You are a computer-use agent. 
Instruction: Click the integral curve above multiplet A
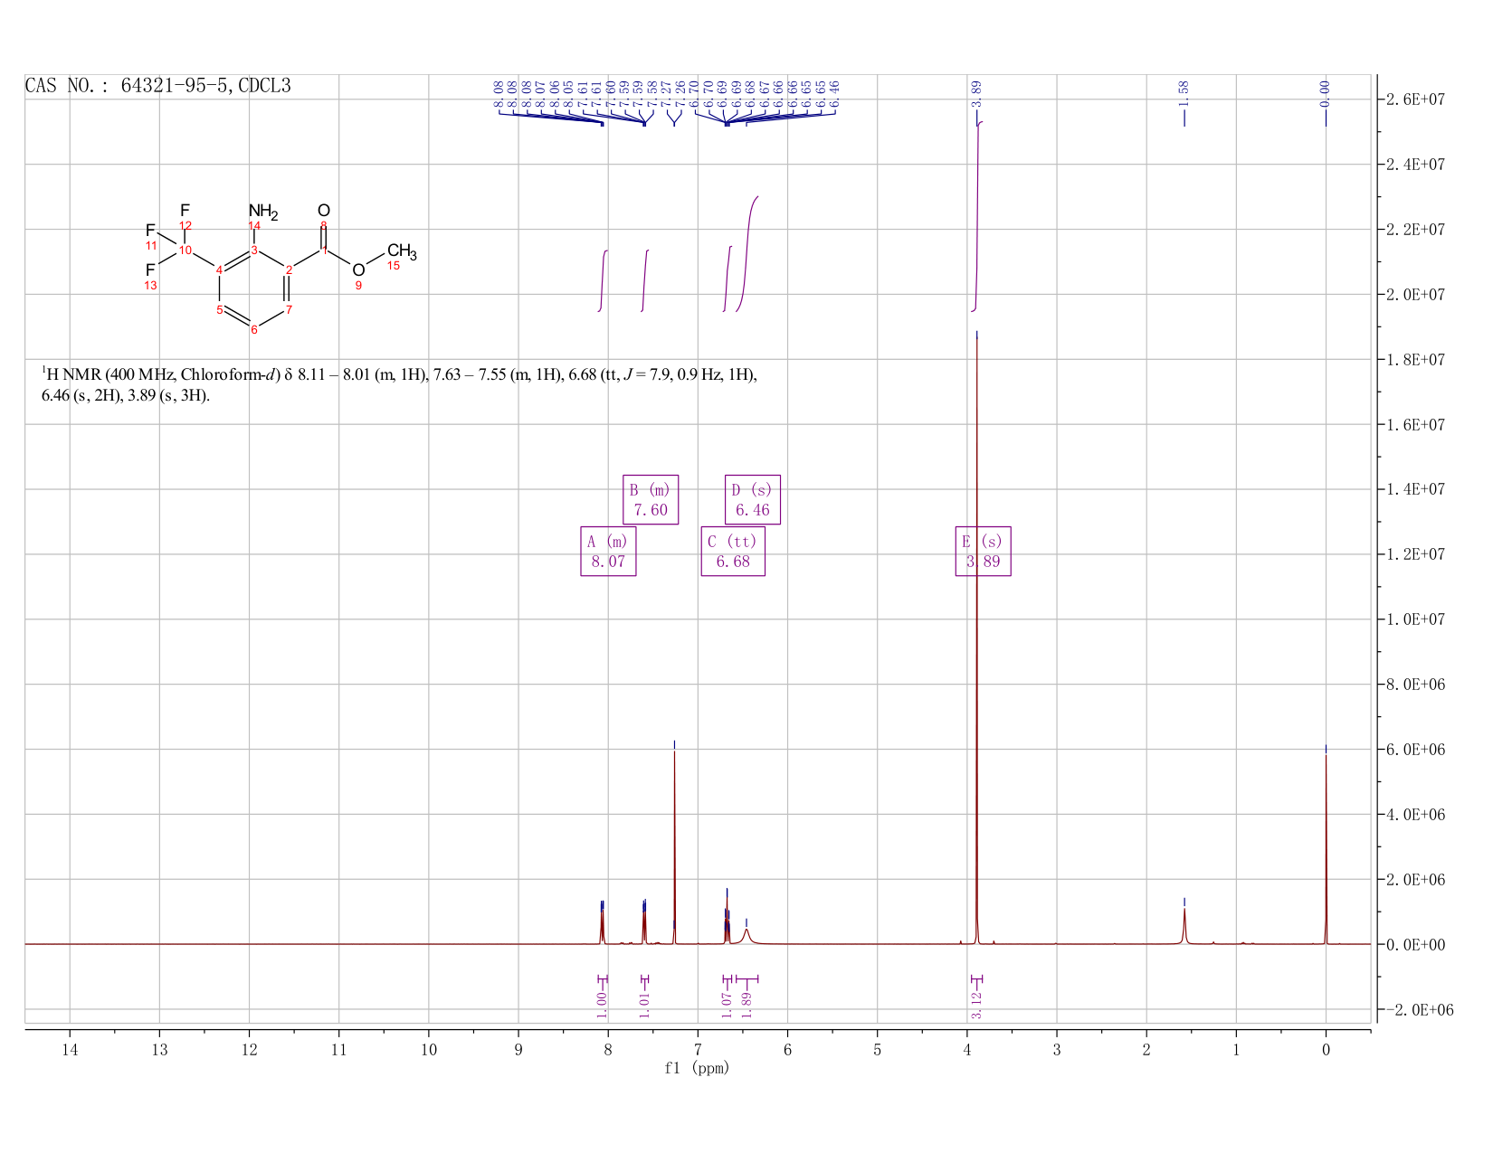click(x=603, y=280)
